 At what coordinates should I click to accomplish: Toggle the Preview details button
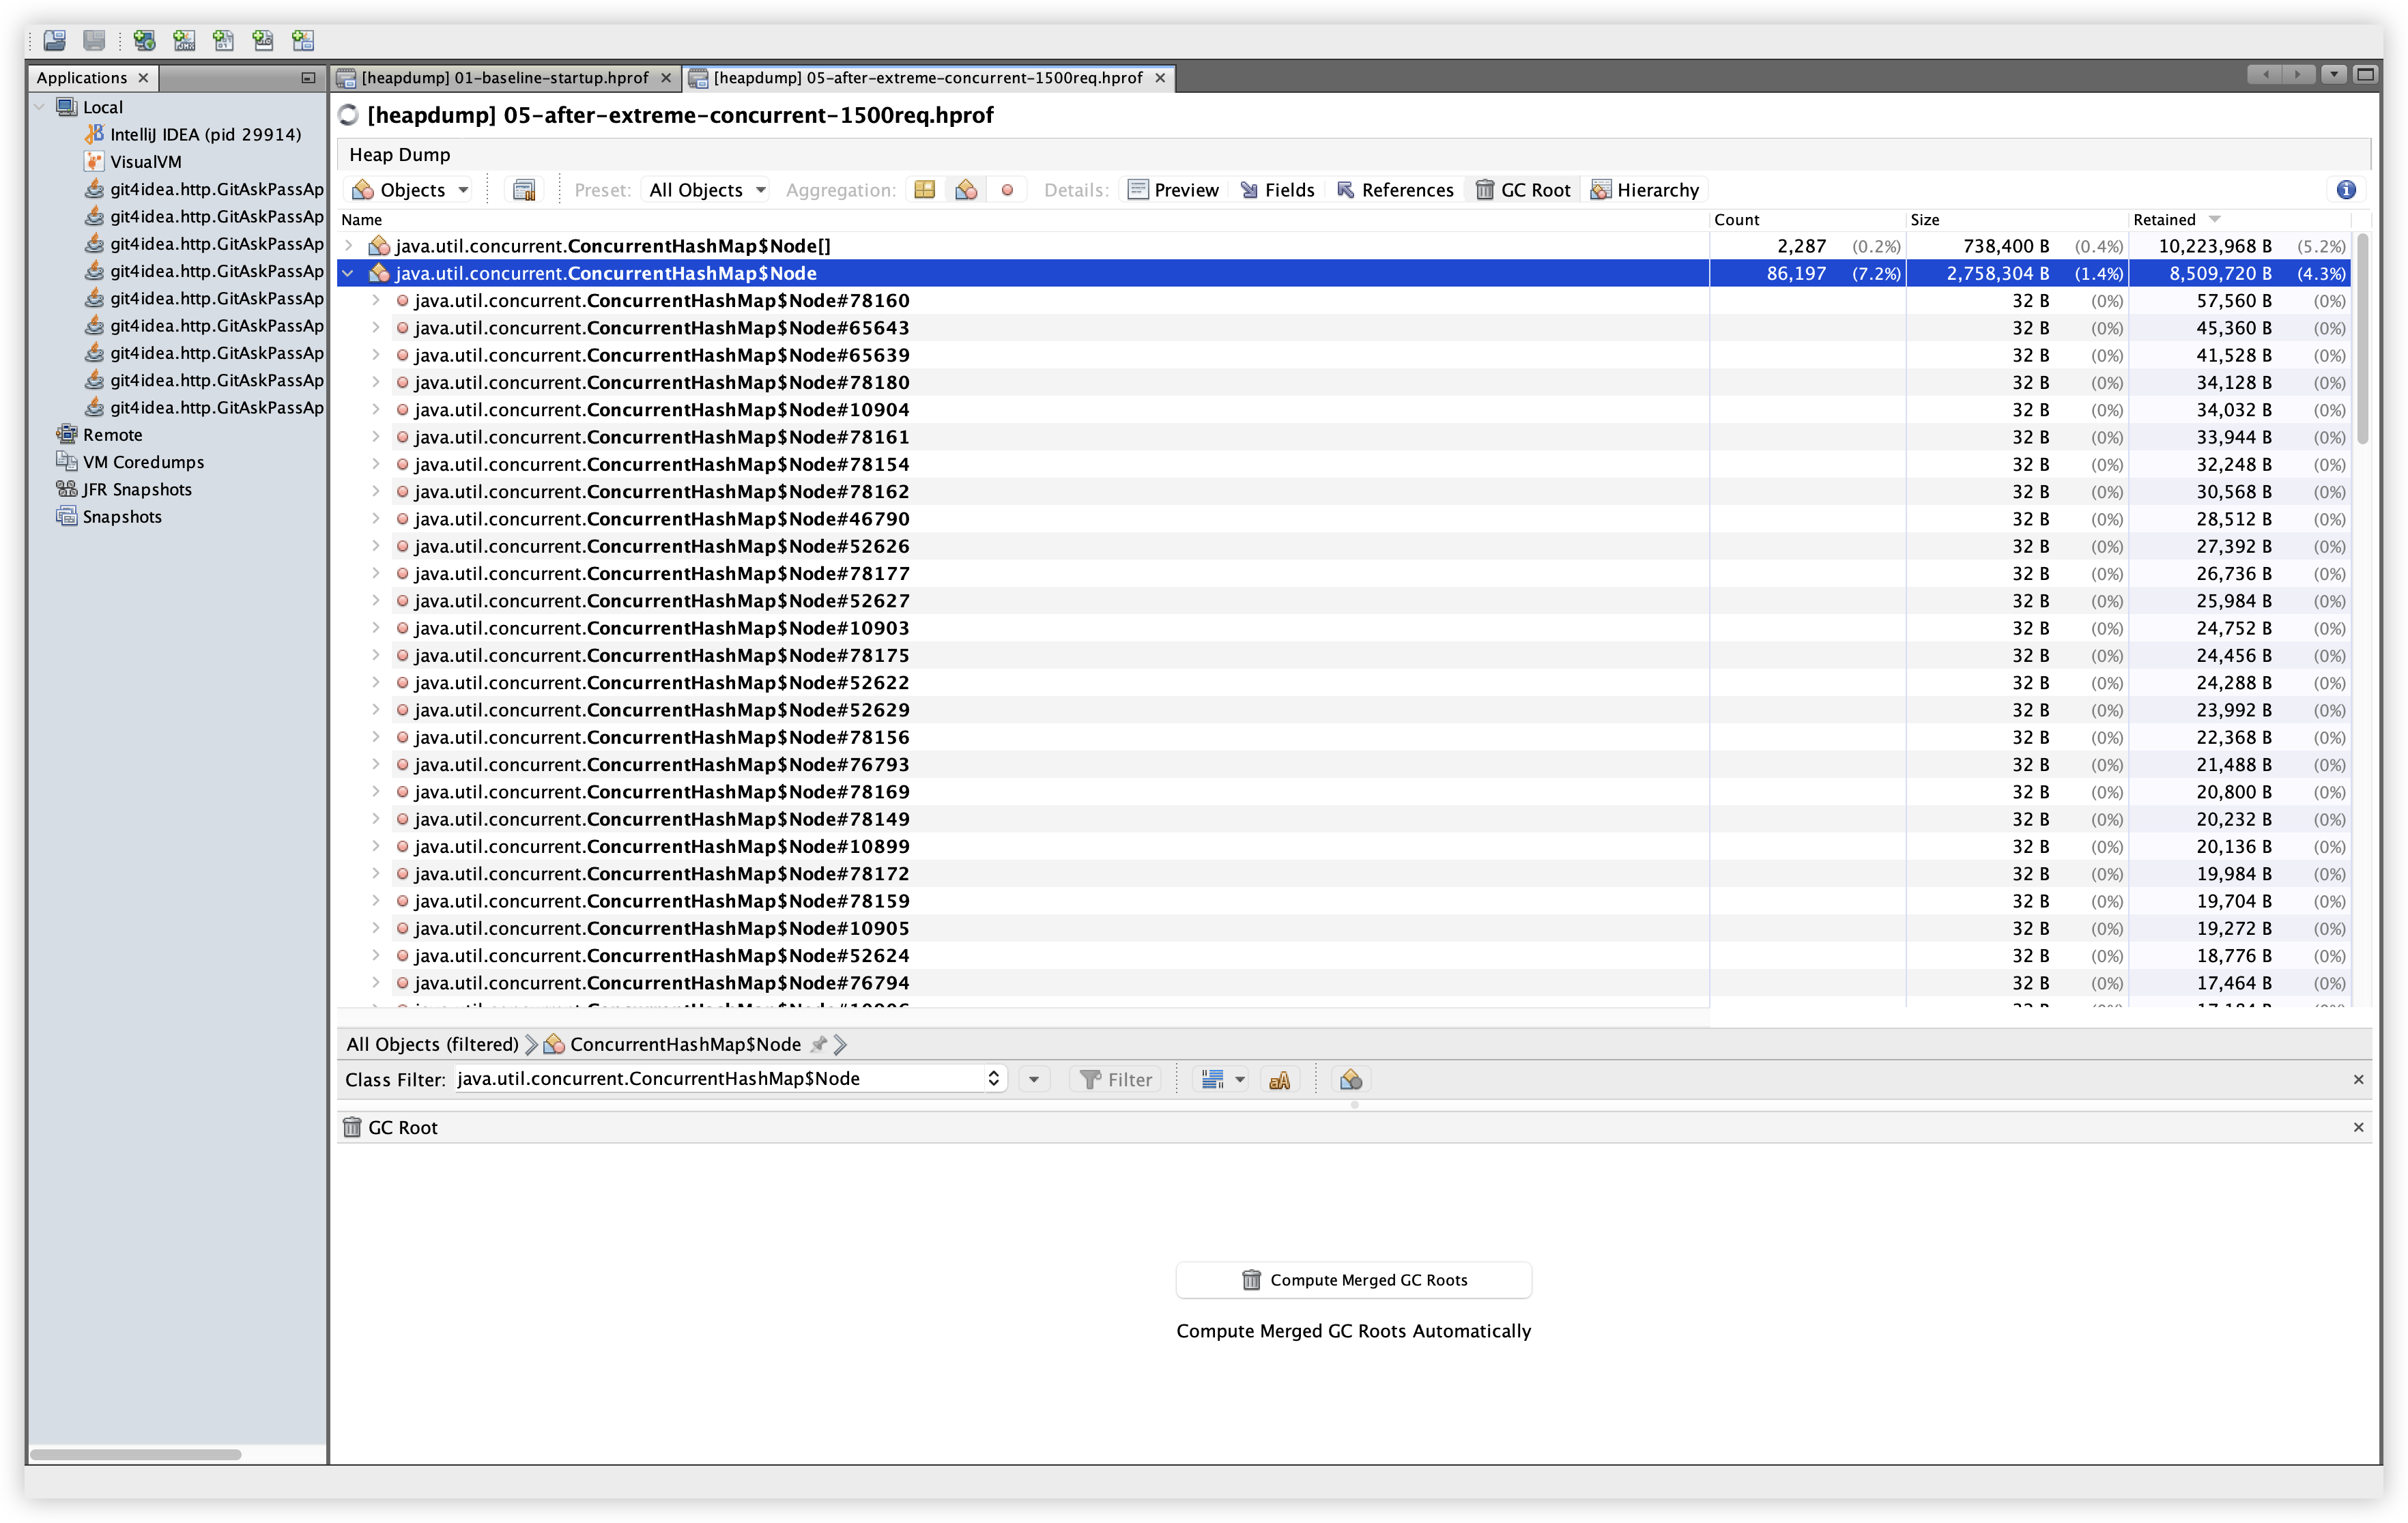click(1173, 190)
